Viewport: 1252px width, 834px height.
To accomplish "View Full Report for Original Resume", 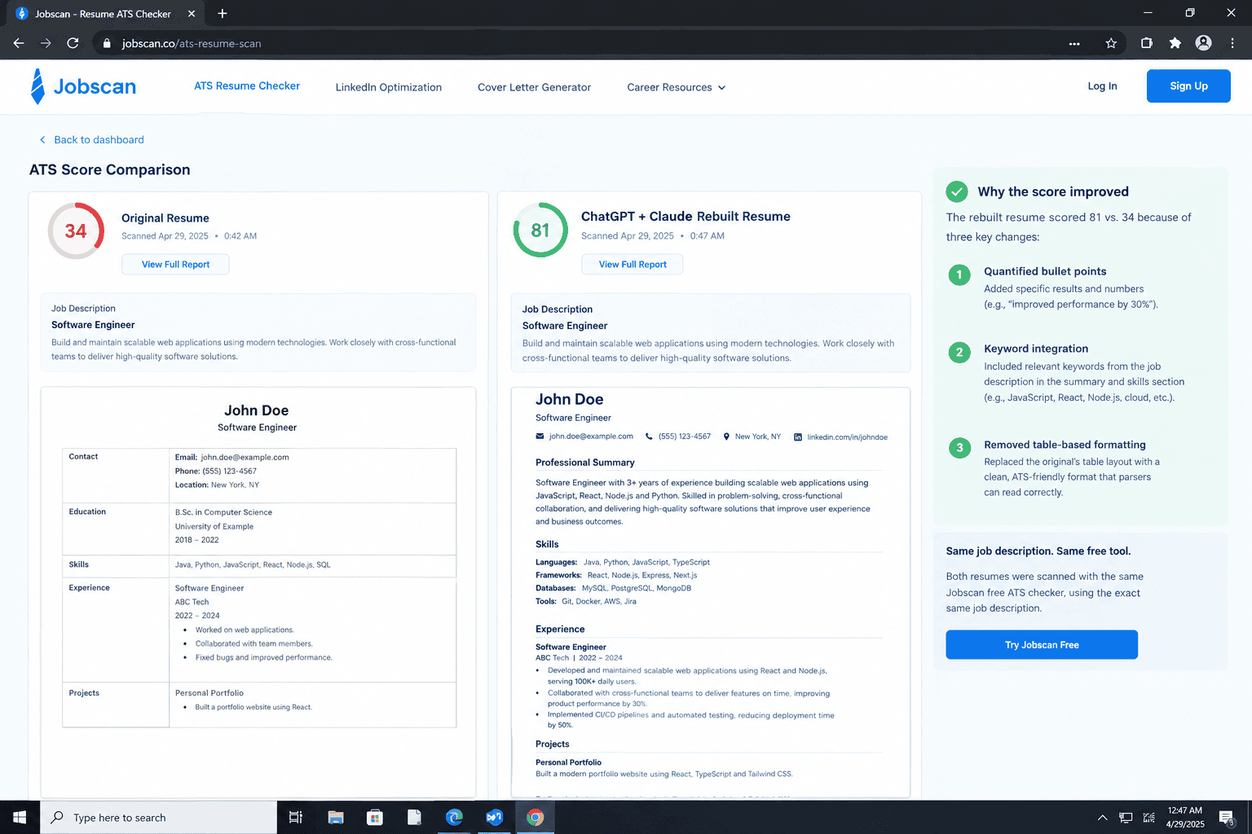I will (175, 265).
